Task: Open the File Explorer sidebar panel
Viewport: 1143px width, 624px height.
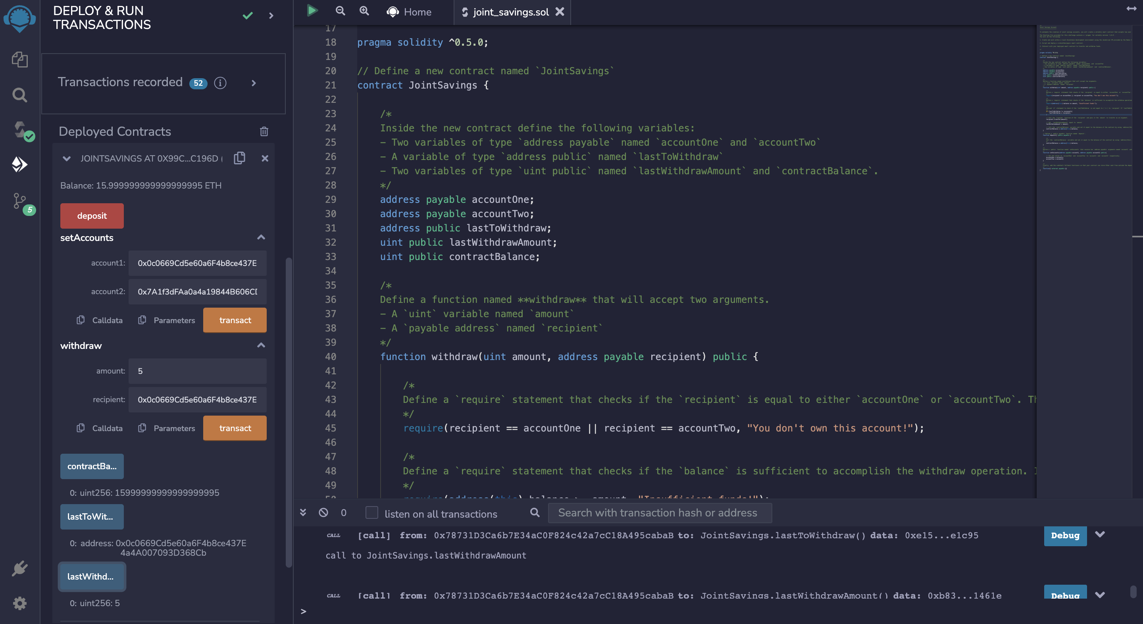Action: [20, 60]
